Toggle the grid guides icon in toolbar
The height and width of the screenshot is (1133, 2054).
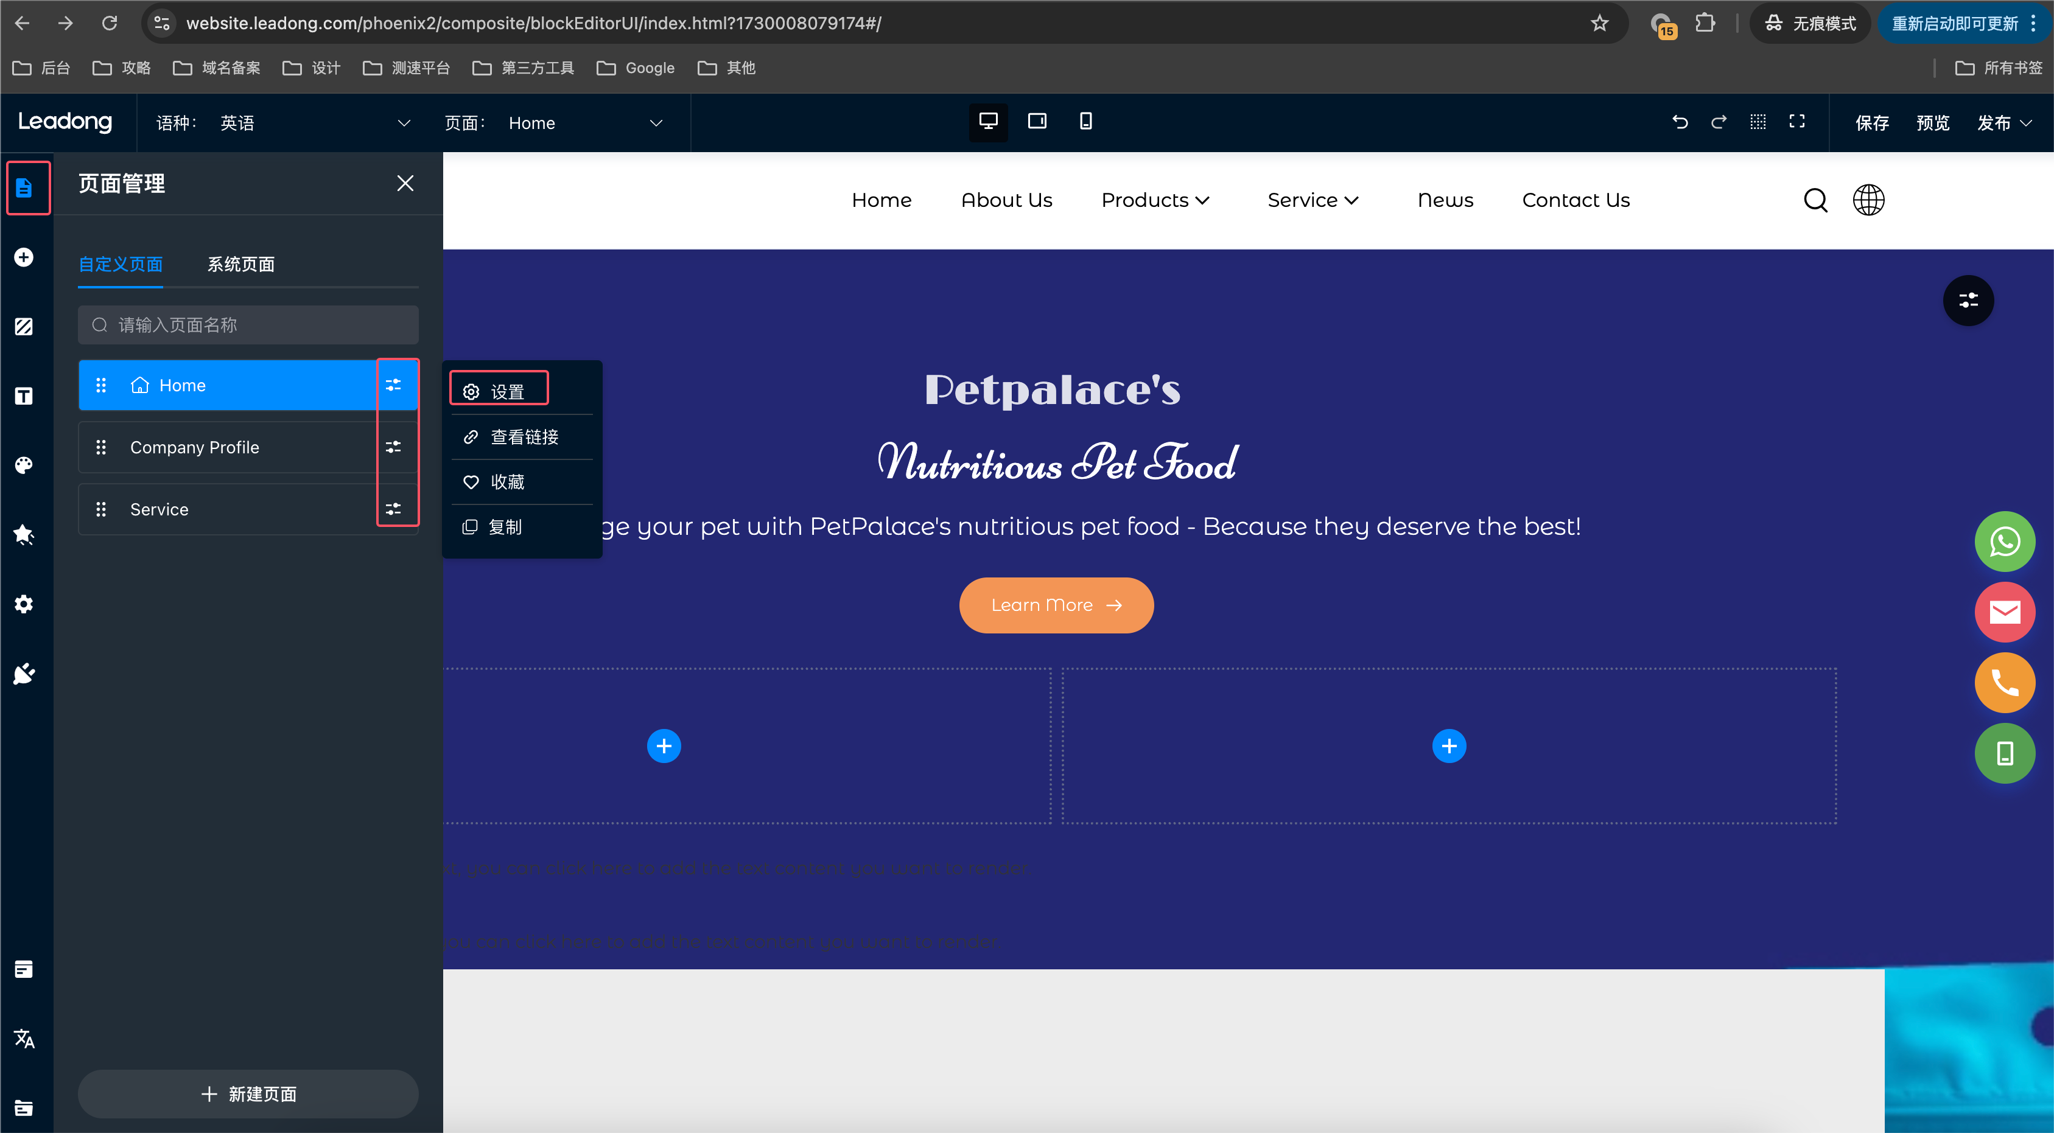[x=1758, y=121]
